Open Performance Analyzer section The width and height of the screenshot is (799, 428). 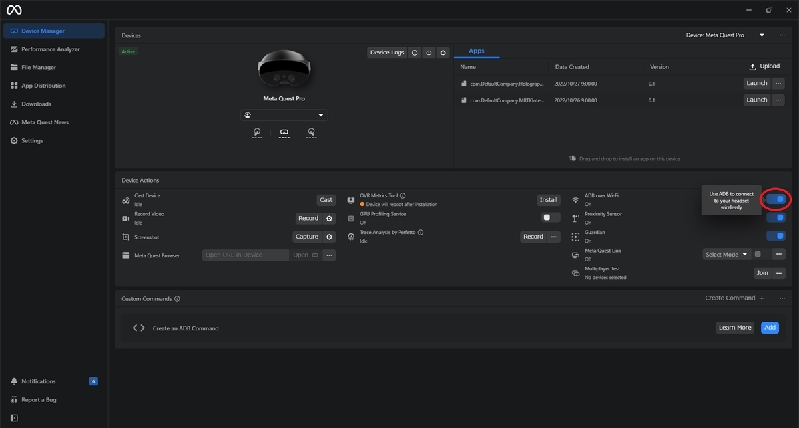54,49
